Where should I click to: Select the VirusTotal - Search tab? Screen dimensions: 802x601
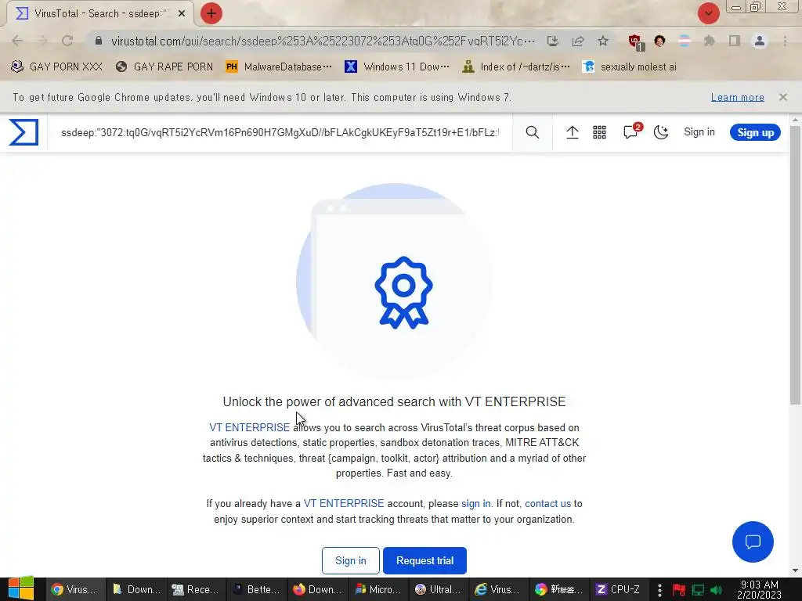pyautogui.click(x=99, y=14)
